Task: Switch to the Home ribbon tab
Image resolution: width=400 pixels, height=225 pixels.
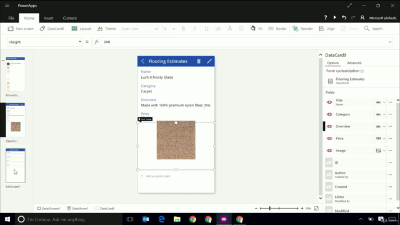Action: pos(29,18)
